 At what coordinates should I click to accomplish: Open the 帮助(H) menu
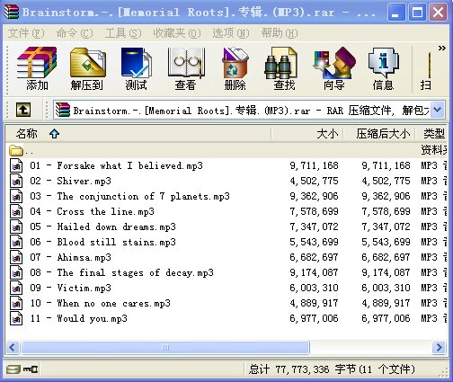tap(280, 33)
